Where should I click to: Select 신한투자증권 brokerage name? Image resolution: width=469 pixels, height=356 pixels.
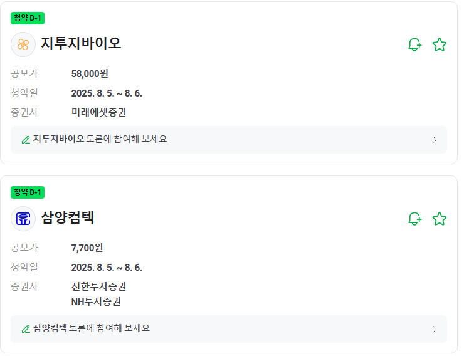click(99, 287)
